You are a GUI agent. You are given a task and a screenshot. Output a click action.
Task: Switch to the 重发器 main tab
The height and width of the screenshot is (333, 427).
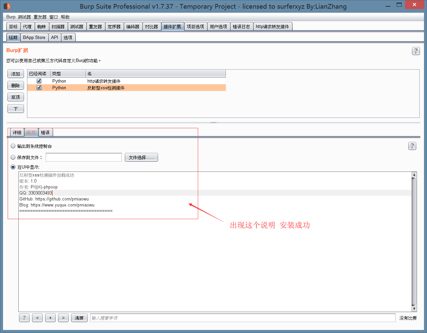tap(96, 27)
